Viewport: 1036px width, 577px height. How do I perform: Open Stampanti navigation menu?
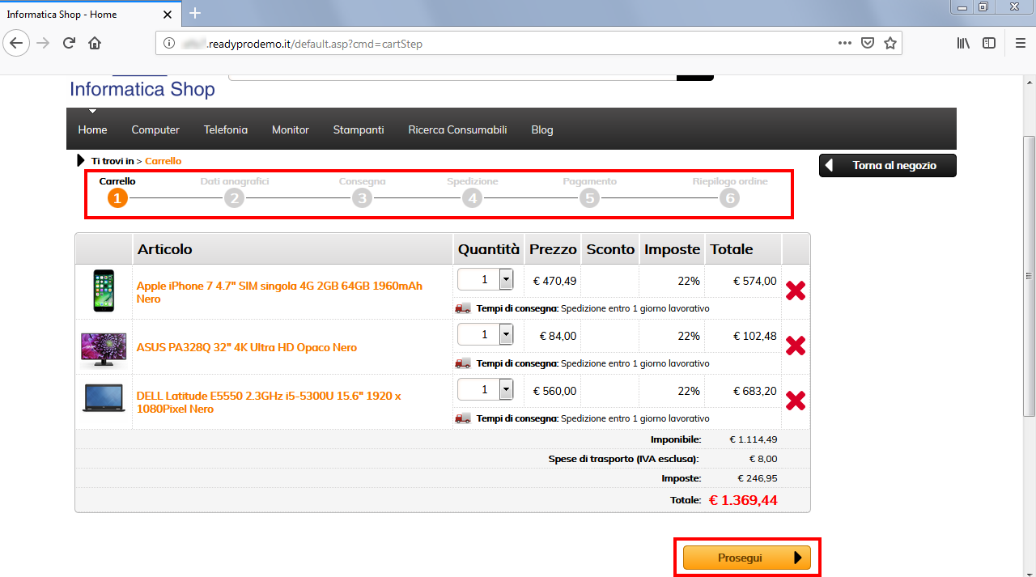pyautogui.click(x=359, y=129)
